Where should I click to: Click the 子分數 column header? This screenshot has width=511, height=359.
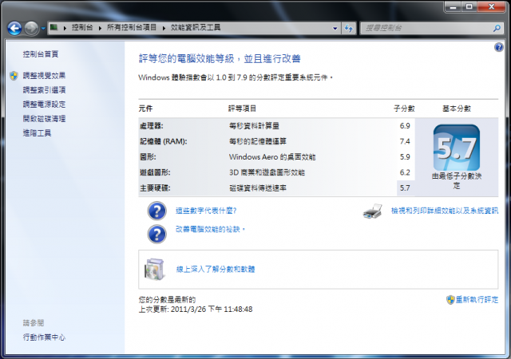pyautogui.click(x=404, y=108)
